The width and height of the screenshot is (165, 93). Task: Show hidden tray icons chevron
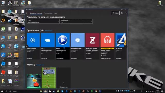coord(144,91)
